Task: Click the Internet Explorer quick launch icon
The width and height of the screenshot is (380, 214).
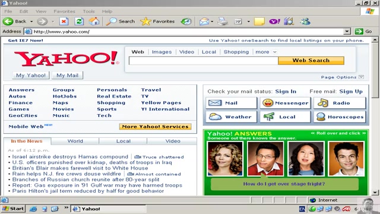Action: (33, 209)
